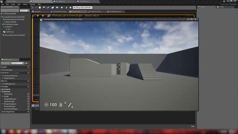Toggle visibility checkbox for AimDownSight variable

point(28,102)
